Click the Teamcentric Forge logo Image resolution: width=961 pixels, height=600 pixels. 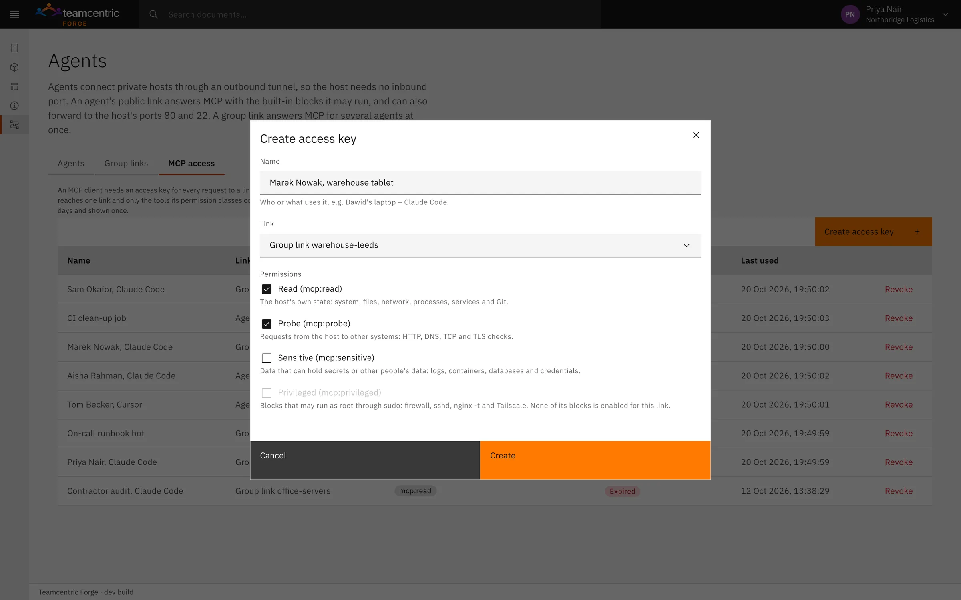click(77, 15)
